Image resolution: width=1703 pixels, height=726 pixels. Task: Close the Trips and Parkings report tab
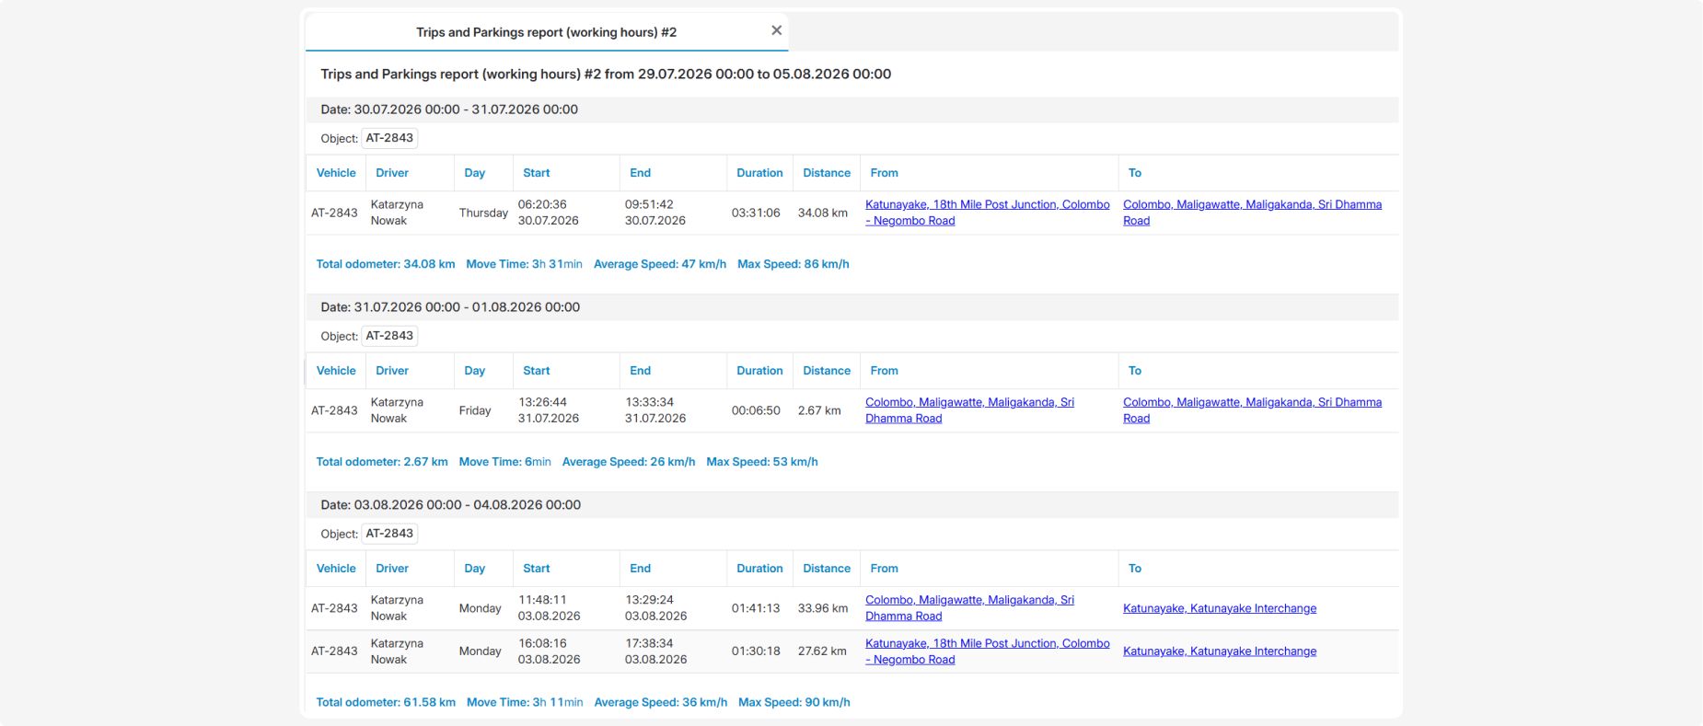coord(776,30)
